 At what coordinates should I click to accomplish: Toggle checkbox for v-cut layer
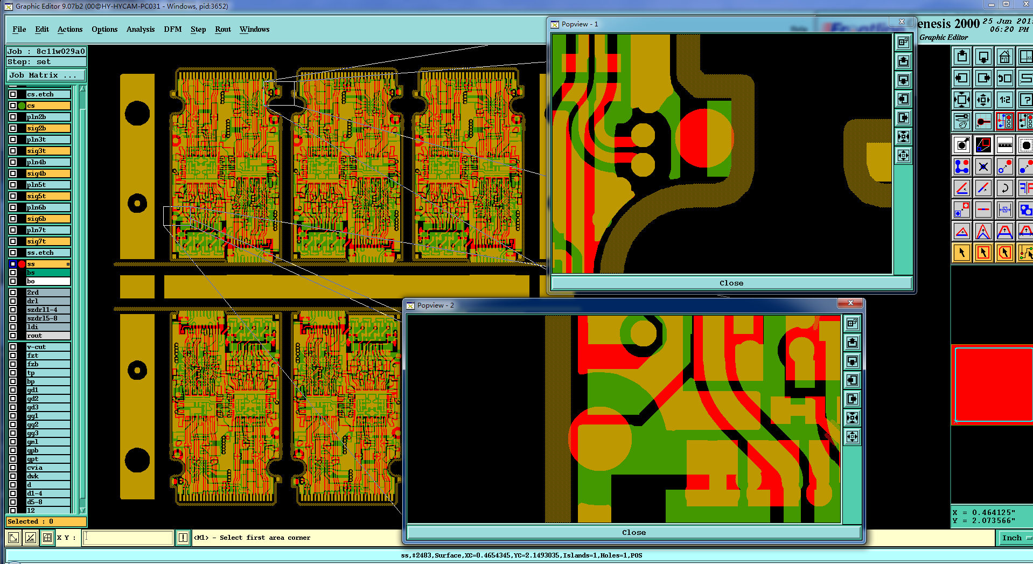(x=13, y=347)
